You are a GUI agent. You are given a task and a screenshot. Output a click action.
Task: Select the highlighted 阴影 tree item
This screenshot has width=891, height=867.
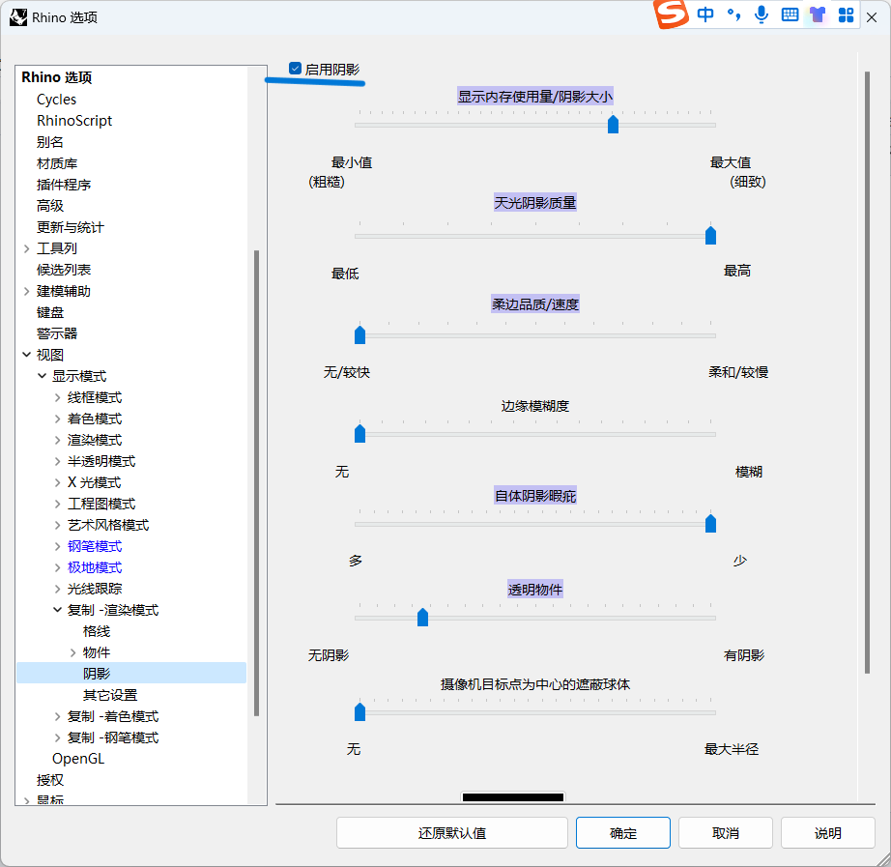pyautogui.click(x=131, y=674)
